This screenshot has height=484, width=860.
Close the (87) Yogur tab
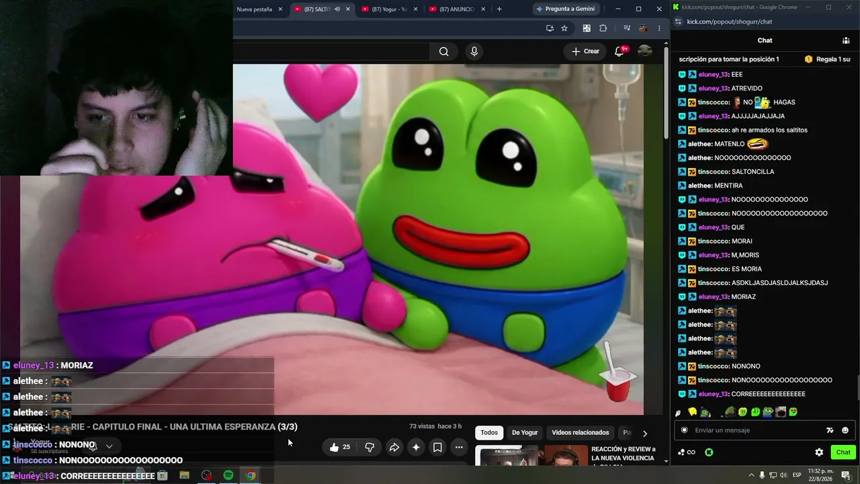point(415,9)
